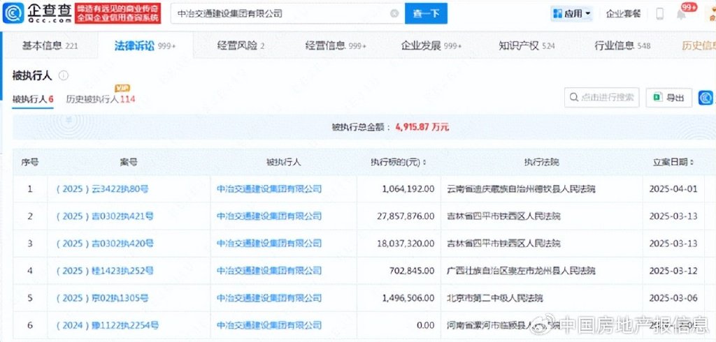Expand the 应用 dropdown menu
The image size is (716, 342).
pos(572,14)
